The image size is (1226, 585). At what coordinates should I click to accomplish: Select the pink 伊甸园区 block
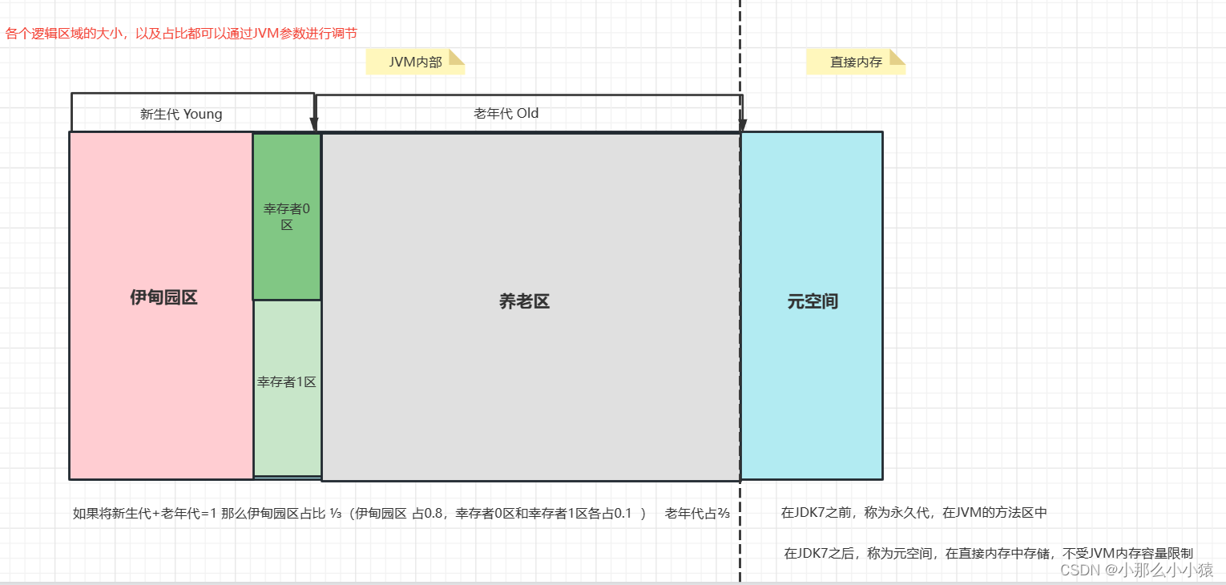pyautogui.click(x=162, y=305)
